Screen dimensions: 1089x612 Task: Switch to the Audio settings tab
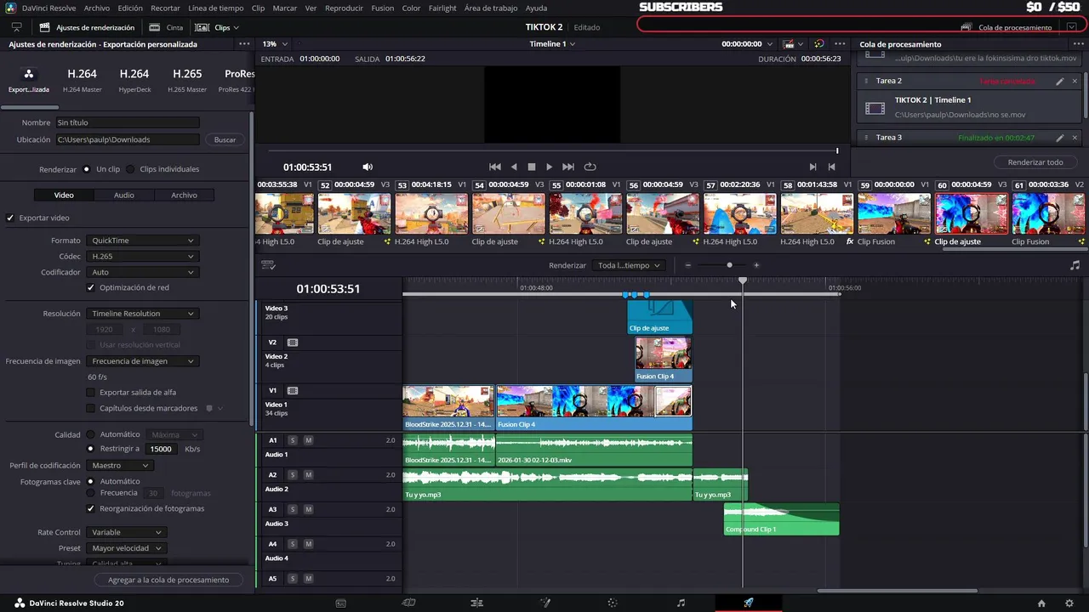coord(124,195)
